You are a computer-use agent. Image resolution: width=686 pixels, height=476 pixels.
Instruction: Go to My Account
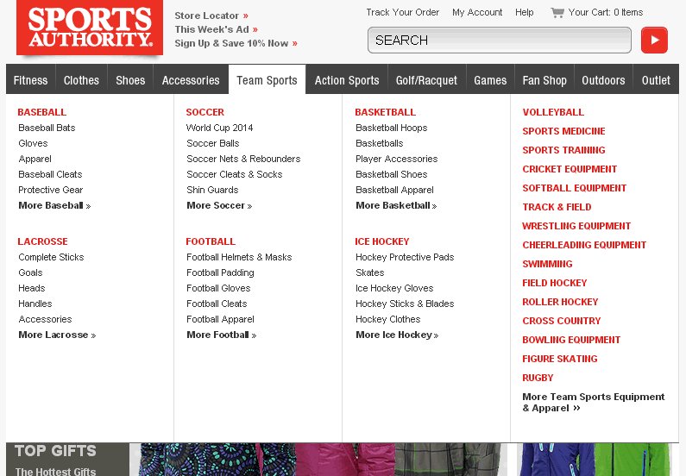tap(477, 12)
